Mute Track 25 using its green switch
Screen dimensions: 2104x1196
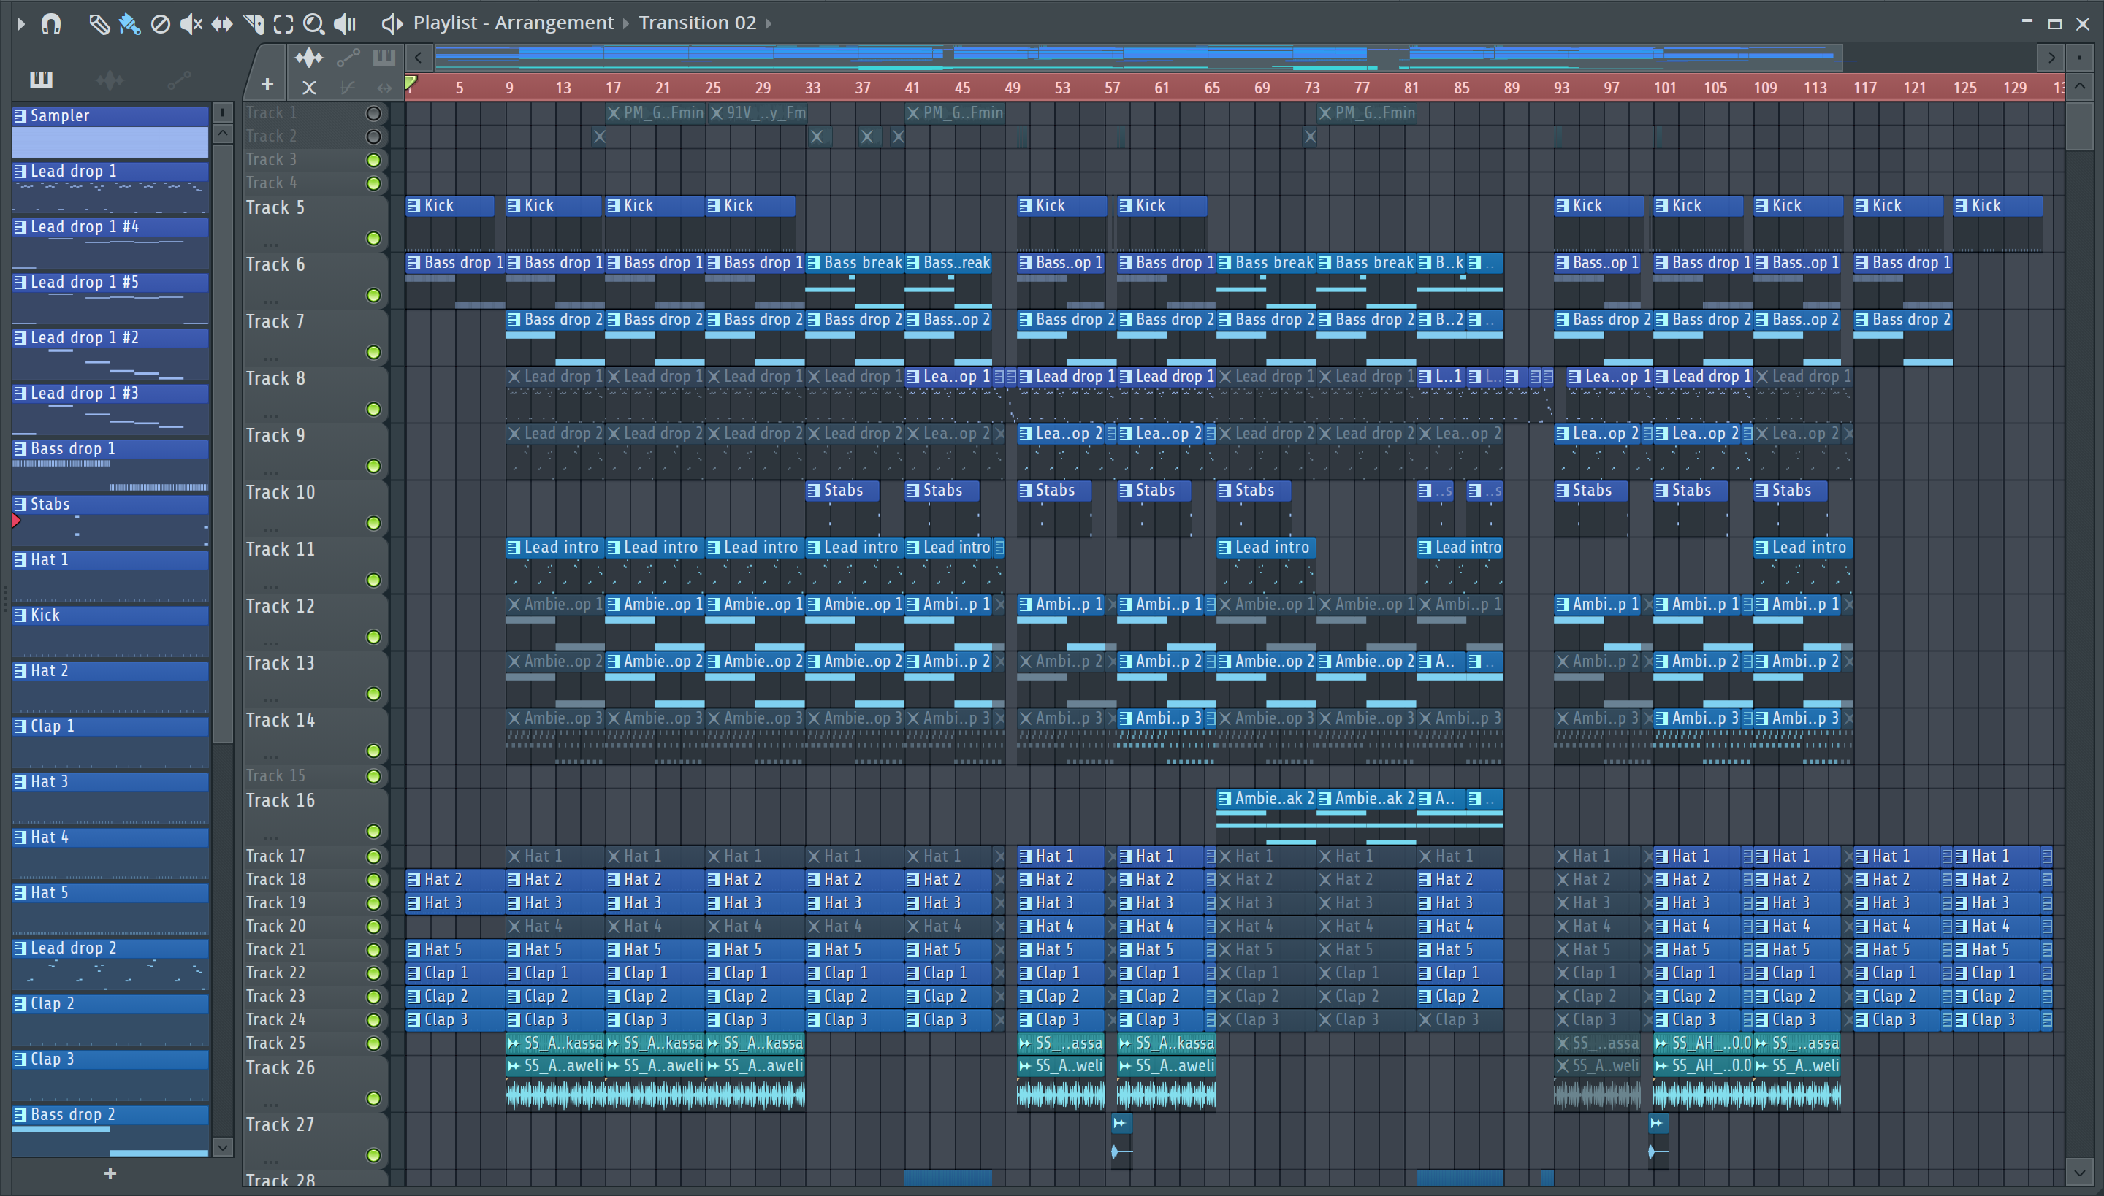[x=373, y=1043]
